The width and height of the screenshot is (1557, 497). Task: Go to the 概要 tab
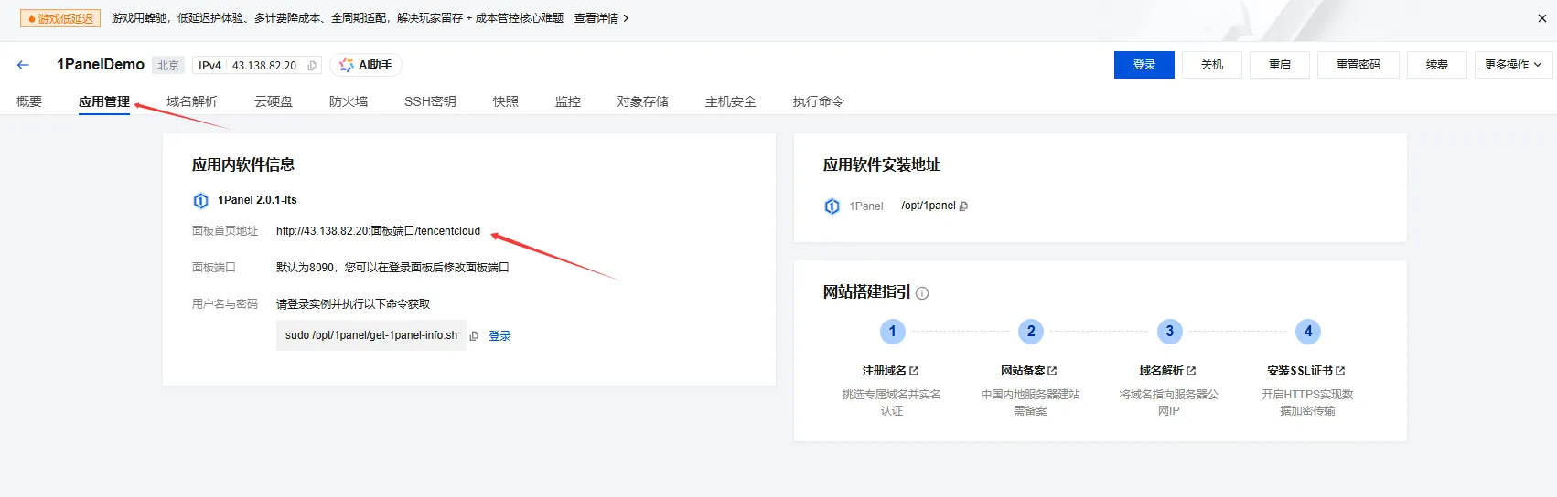(x=29, y=101)
